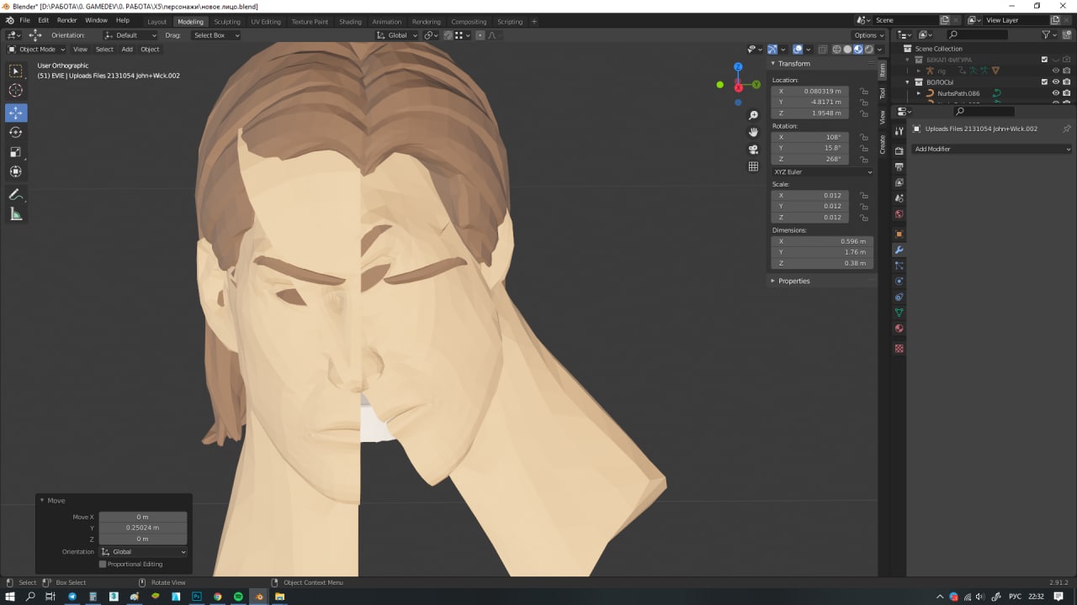Open the Object Constraints properties tab
The width and height of the screenshot is (1077, 605).
(x=899, y=297)
